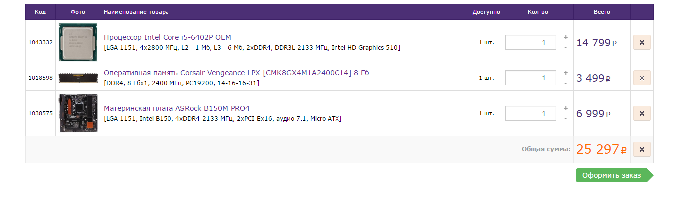
Task: Click the Corsair memory stick photo
Action: 78,77
